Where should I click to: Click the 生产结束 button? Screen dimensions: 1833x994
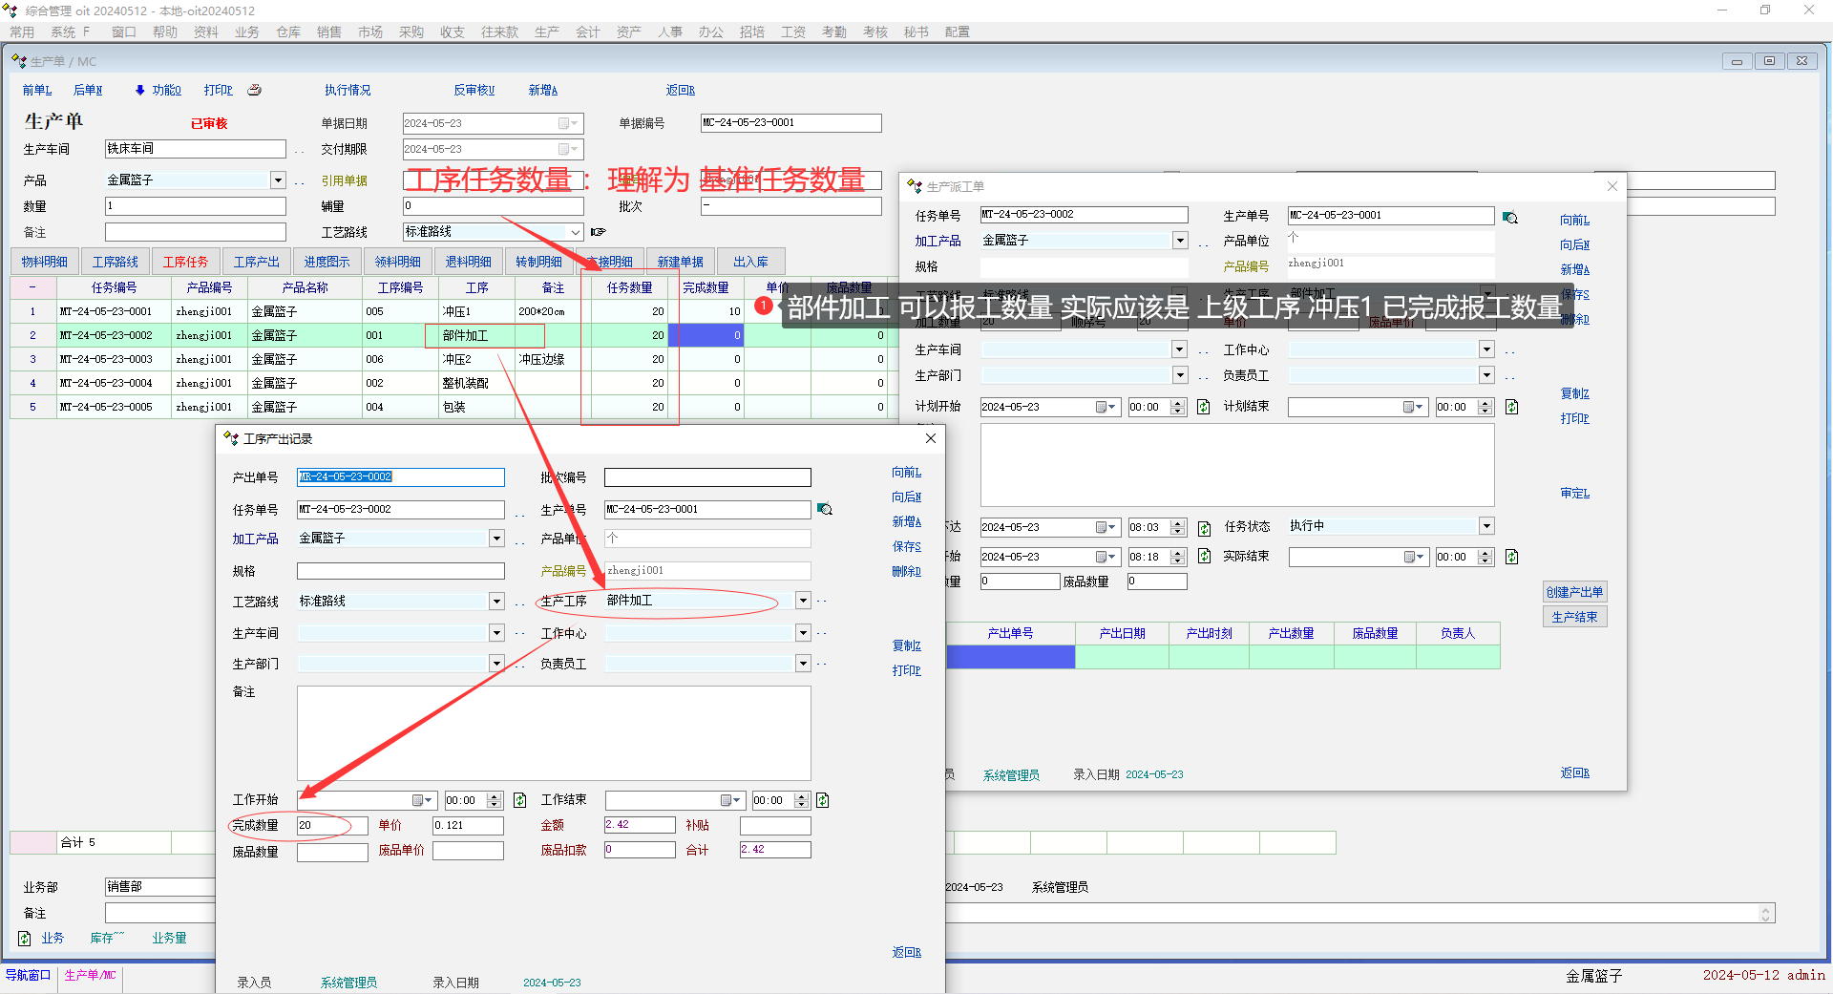coord(1574,617)
